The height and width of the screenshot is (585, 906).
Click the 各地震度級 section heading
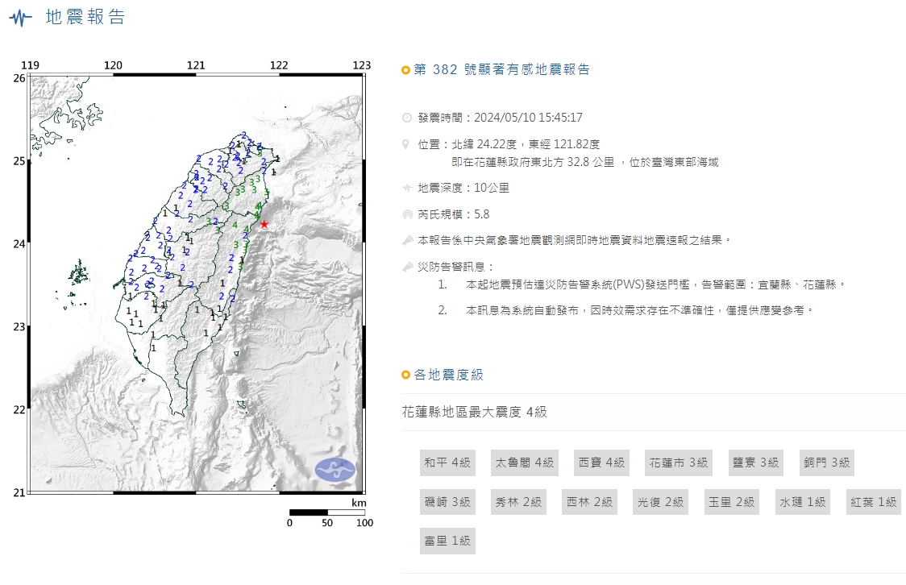click(448, 375)
